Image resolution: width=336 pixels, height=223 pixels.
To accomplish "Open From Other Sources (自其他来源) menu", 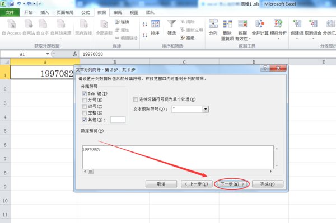I will [60, 28].
